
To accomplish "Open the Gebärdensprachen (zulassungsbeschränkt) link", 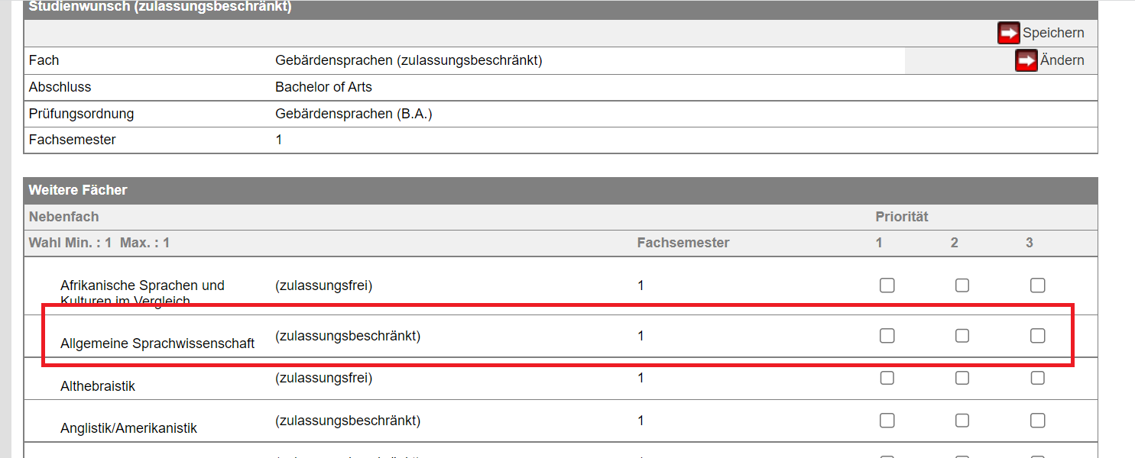I will [x=408, y=60].
